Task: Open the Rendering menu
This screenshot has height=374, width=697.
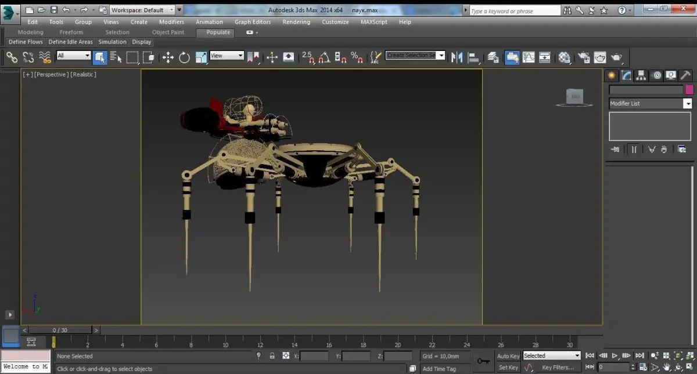Action: click(296, 22)
